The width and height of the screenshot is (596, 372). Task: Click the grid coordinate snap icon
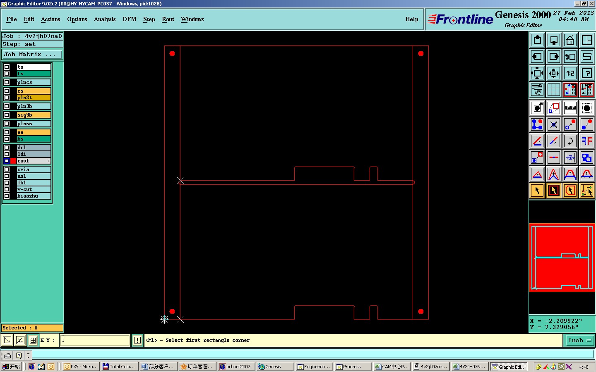[x=33, y=340]
